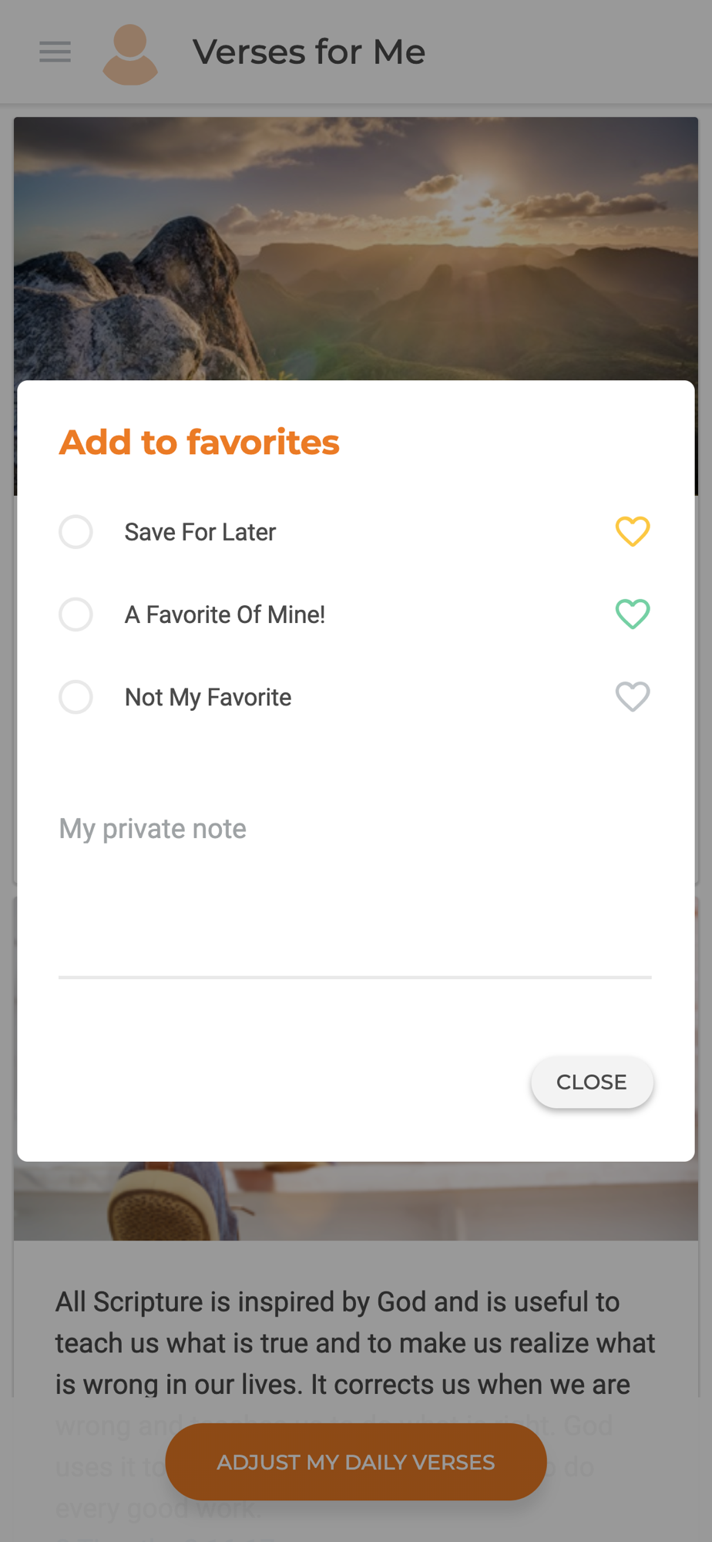
Task: Click the Save For Later label text
Action: 200,532
